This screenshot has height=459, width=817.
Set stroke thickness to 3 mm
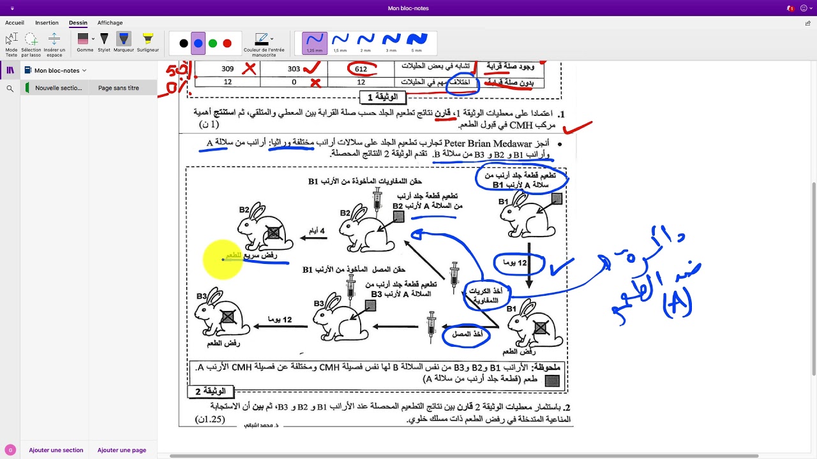coord(391,43)
